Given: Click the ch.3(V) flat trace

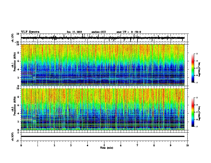Looking at the screenshot, I should coord(103,136).
